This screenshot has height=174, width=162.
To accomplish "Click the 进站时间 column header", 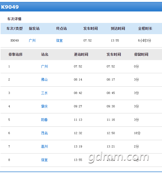I will [x=81, y=54].
